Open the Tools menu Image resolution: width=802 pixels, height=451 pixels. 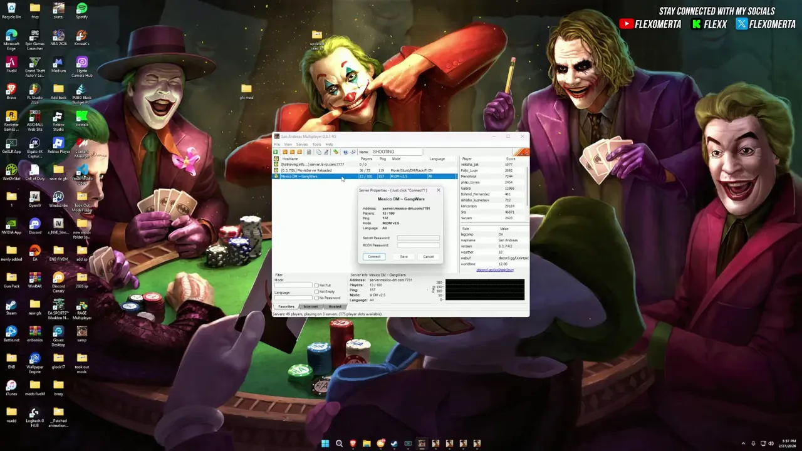(x=316, y=145)
